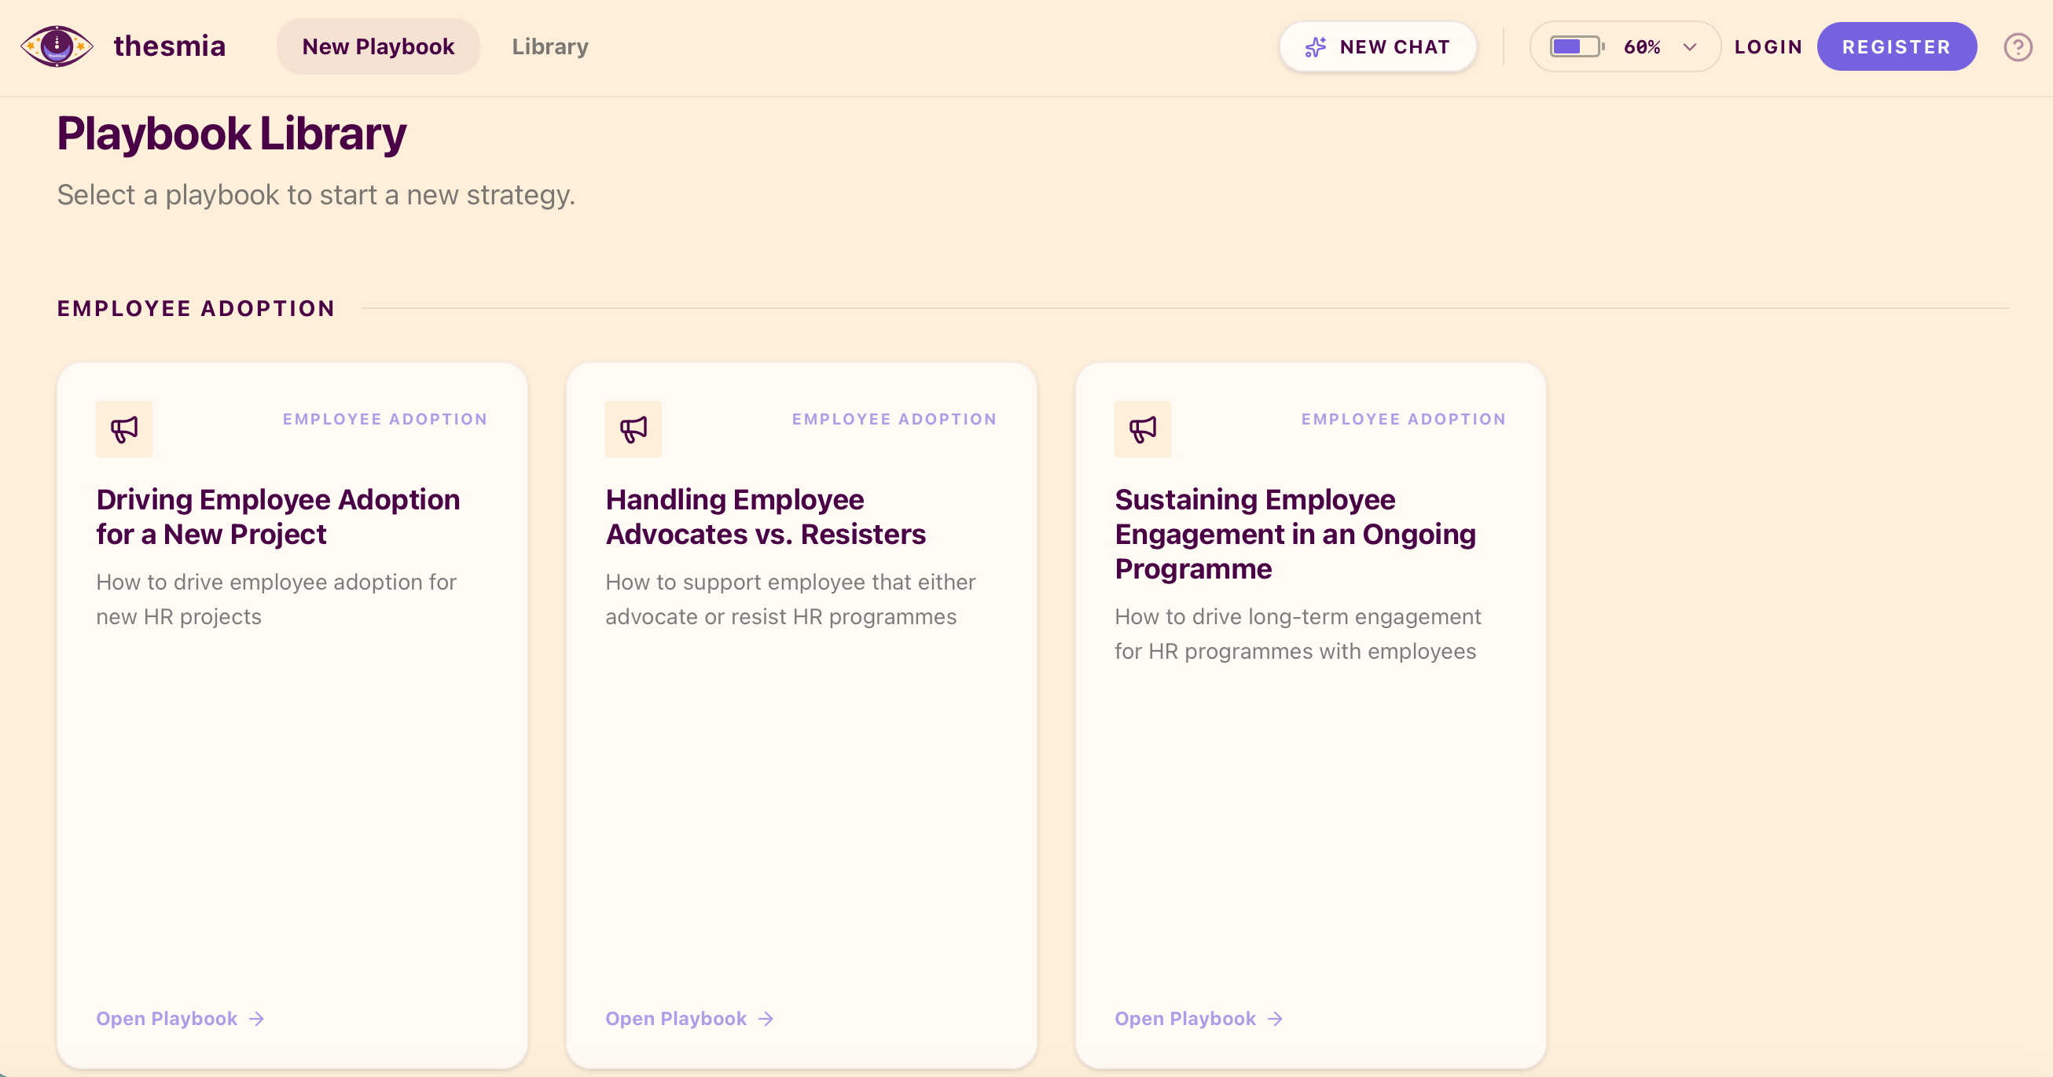Click the battery level progress indicator
Viewport: 2053px width, 1077px height.
coord(1572,46)
